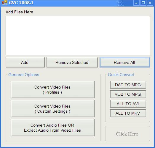The height and width of the screenshot is (148, 155).
Task: Click the Quick Convert group label
Action: point(121,75)
